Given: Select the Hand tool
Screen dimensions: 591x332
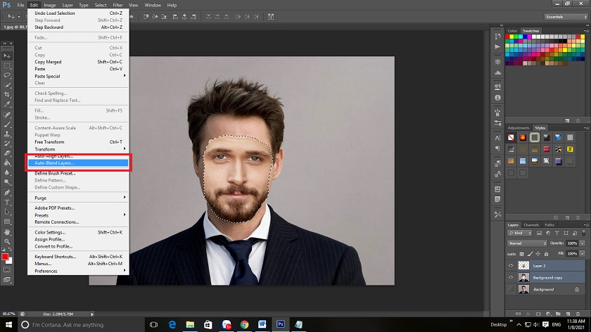Looking at the screenshot, I should [7, 231].
